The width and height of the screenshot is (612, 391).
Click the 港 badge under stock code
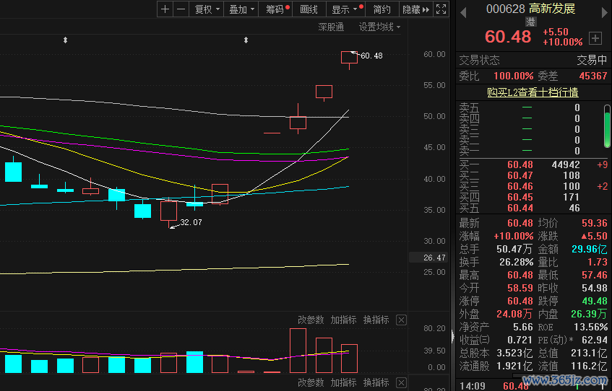(x=532, y=22)
